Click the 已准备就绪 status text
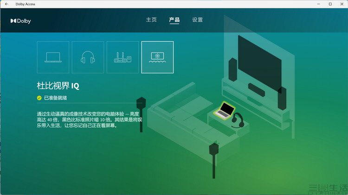Image resolution: width=348 pixels, height=195 pixels. 55,98
